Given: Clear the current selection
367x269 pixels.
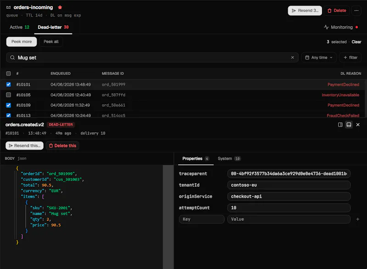Looking at the screenshot, I should 356,42.
